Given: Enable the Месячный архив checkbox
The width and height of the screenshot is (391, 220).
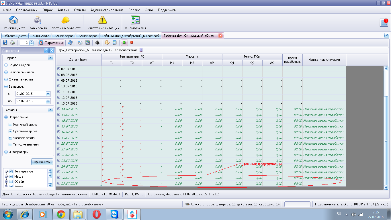Looking at the screenshot, I should coord(10,125).
